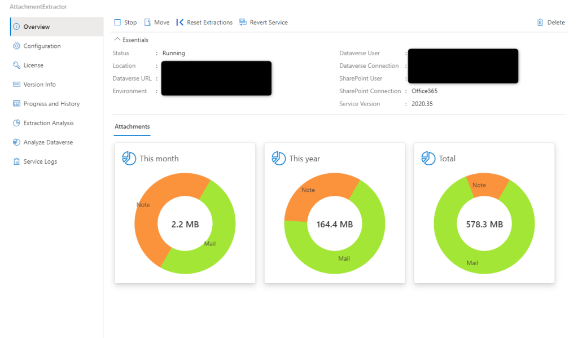Click the Reset Extractions arrow icon
578x338 pixels.
click(180, 23)
